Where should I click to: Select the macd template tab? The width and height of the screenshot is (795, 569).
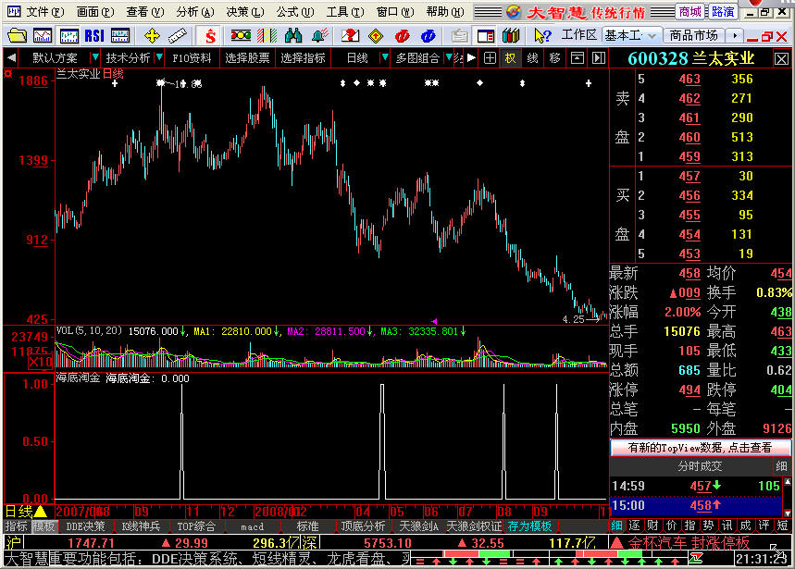252,526
